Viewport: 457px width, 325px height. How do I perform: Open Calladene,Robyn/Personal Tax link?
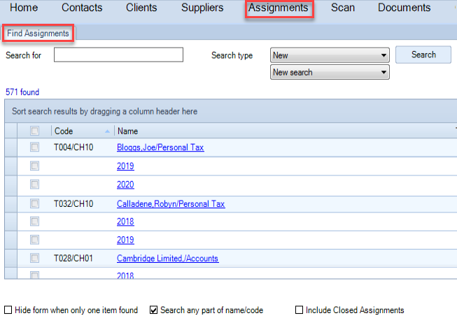tap(171, 204)
